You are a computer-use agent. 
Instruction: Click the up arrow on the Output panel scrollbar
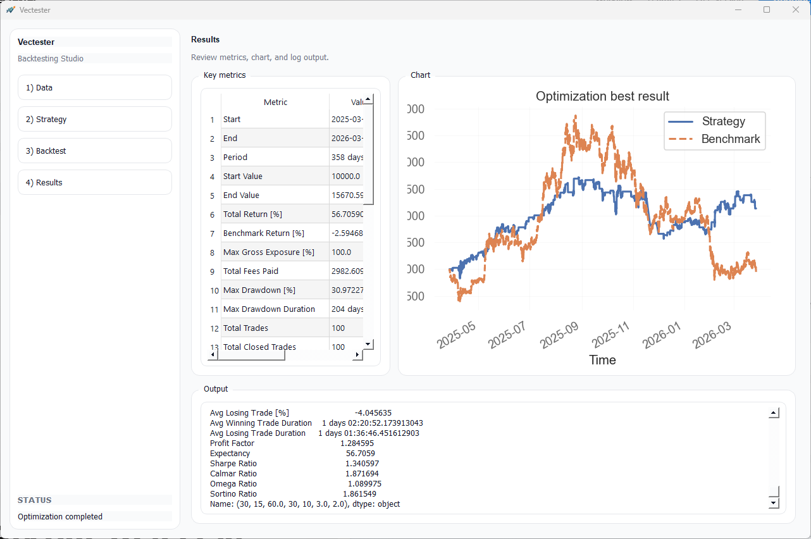click(773, 412)
